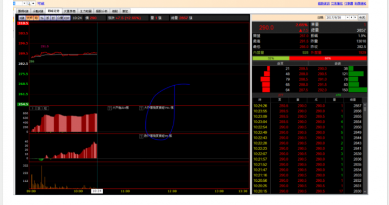Screen dimensions: 389x205
Task: Toggle the 均 average-line toolbar button
Action: 36,18
